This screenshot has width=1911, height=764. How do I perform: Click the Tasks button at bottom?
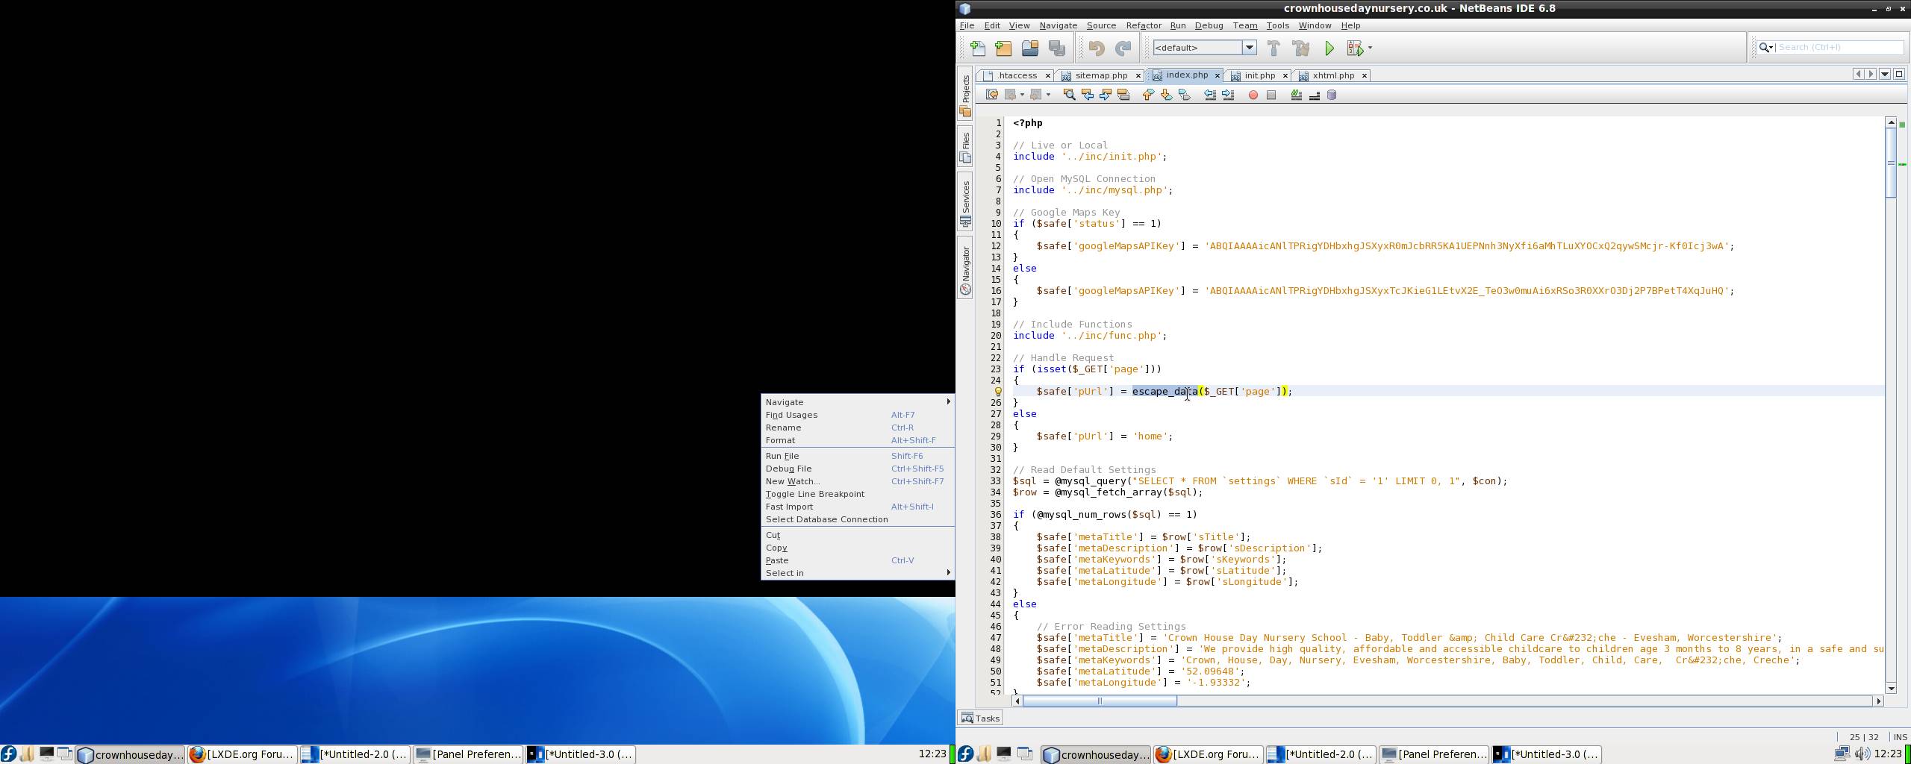980,718
